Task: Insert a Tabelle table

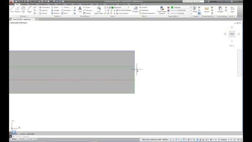Action: point(87,13)
